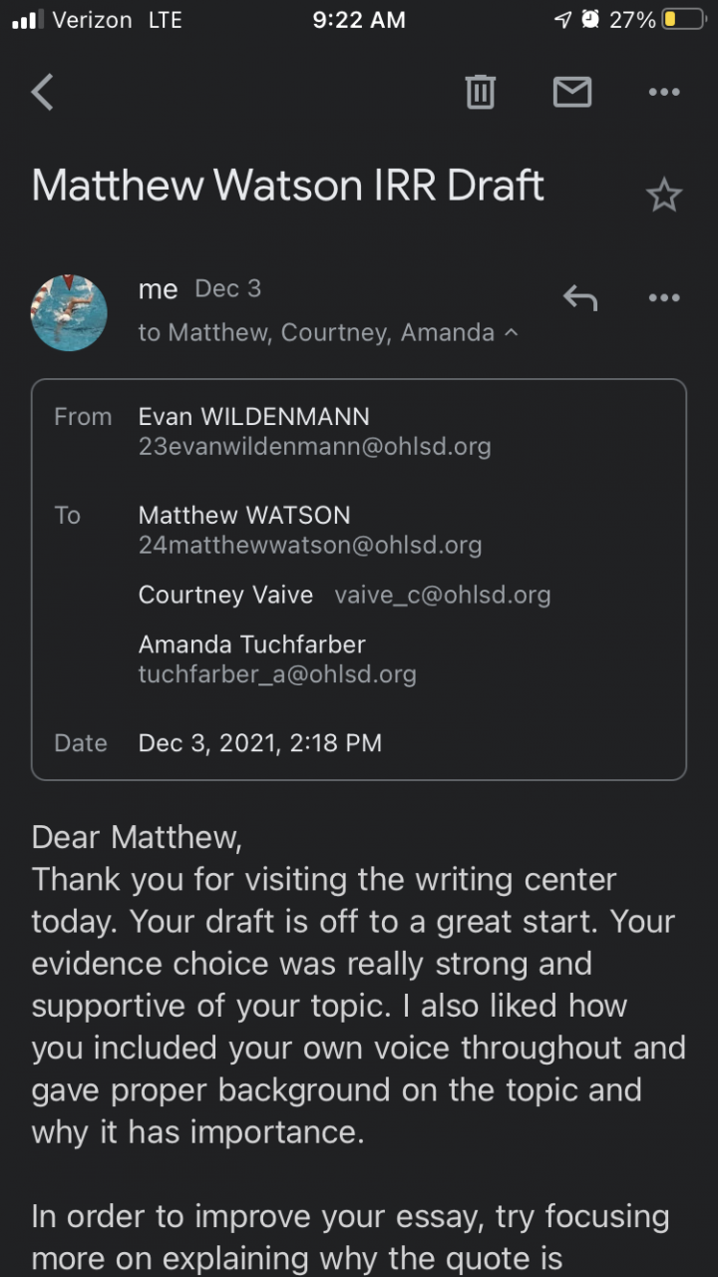Tap the date Dec 3, 2021, 2:18 PM
Viewport: 718px width, 1277px height.
tap(259, 743)
